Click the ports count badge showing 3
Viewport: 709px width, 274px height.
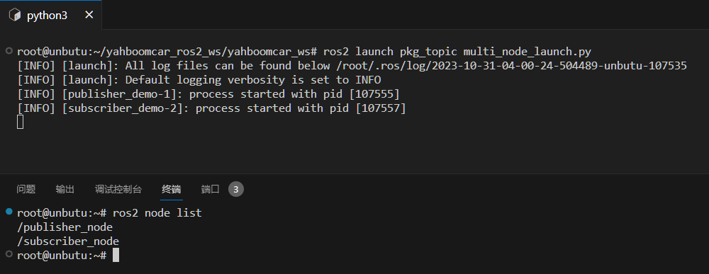235,189
